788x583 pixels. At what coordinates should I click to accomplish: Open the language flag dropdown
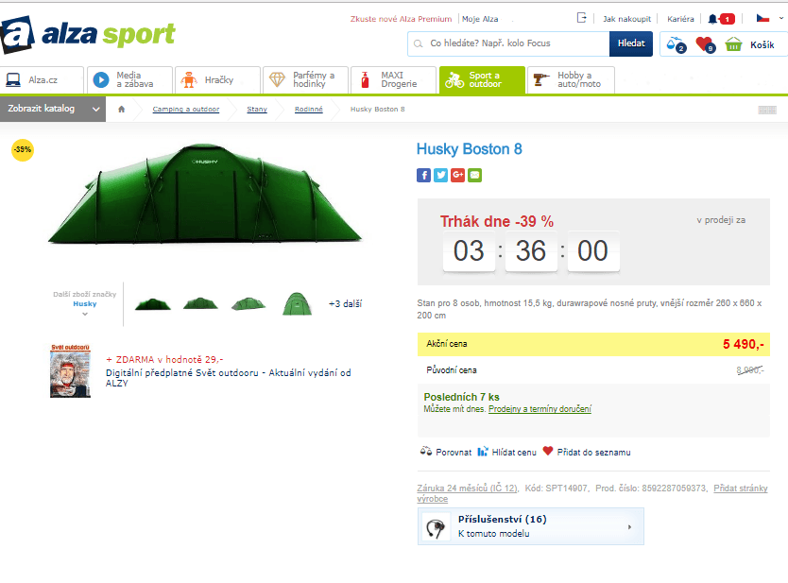click(762, 19)
